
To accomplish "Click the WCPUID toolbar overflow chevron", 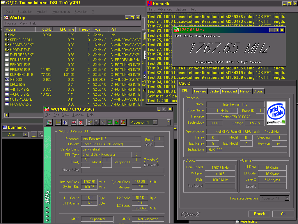I will pos(168,122).
